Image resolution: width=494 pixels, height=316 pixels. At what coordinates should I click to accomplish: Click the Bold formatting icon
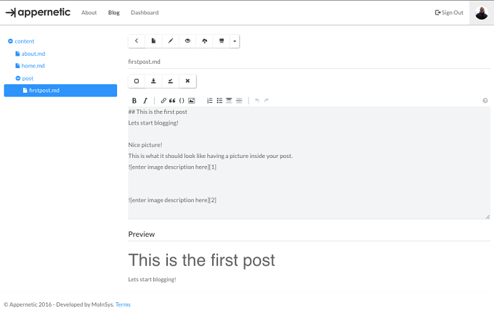click(134, 101)
